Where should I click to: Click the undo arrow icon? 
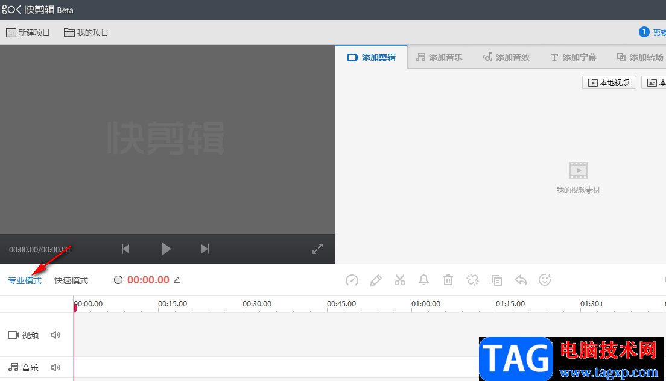[521, 280]
